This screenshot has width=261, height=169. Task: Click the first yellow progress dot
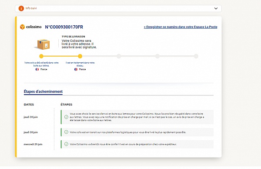pyautogui.click(x=41, y=56)
